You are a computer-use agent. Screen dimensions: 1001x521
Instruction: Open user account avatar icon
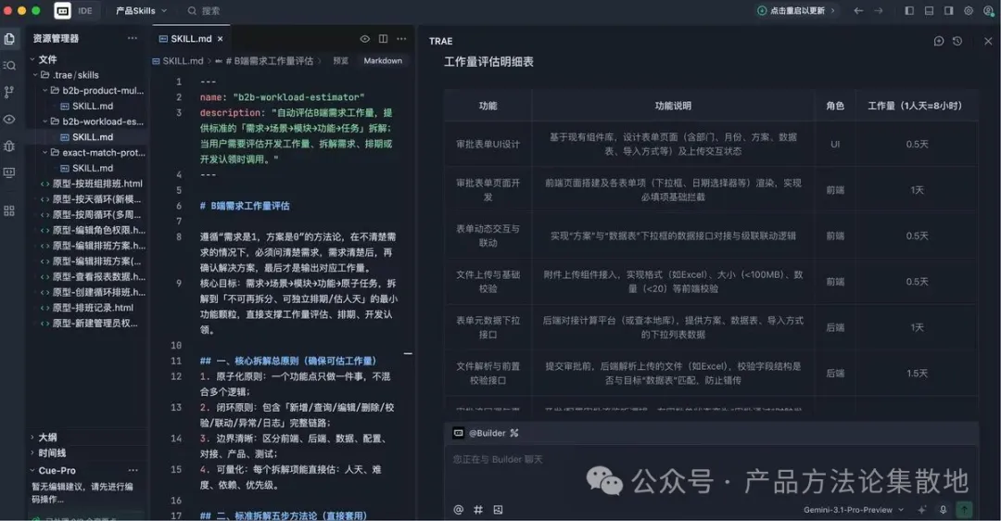[x=988, y=11]
